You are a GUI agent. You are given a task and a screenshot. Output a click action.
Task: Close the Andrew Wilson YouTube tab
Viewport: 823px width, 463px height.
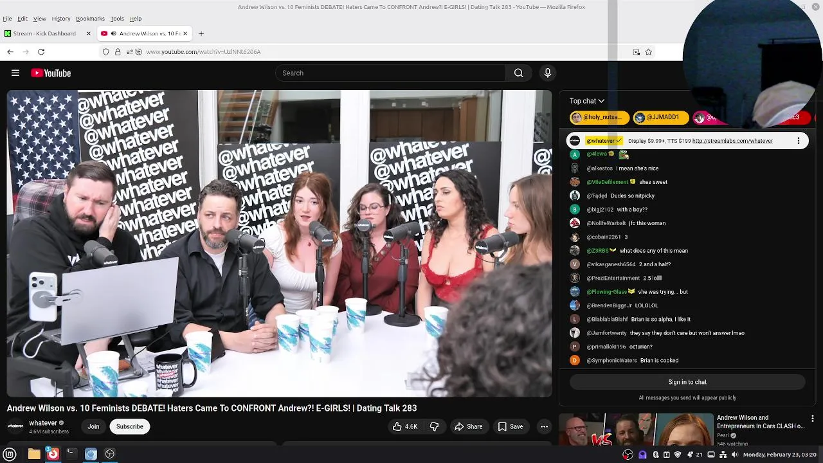(x=185, y=33)
